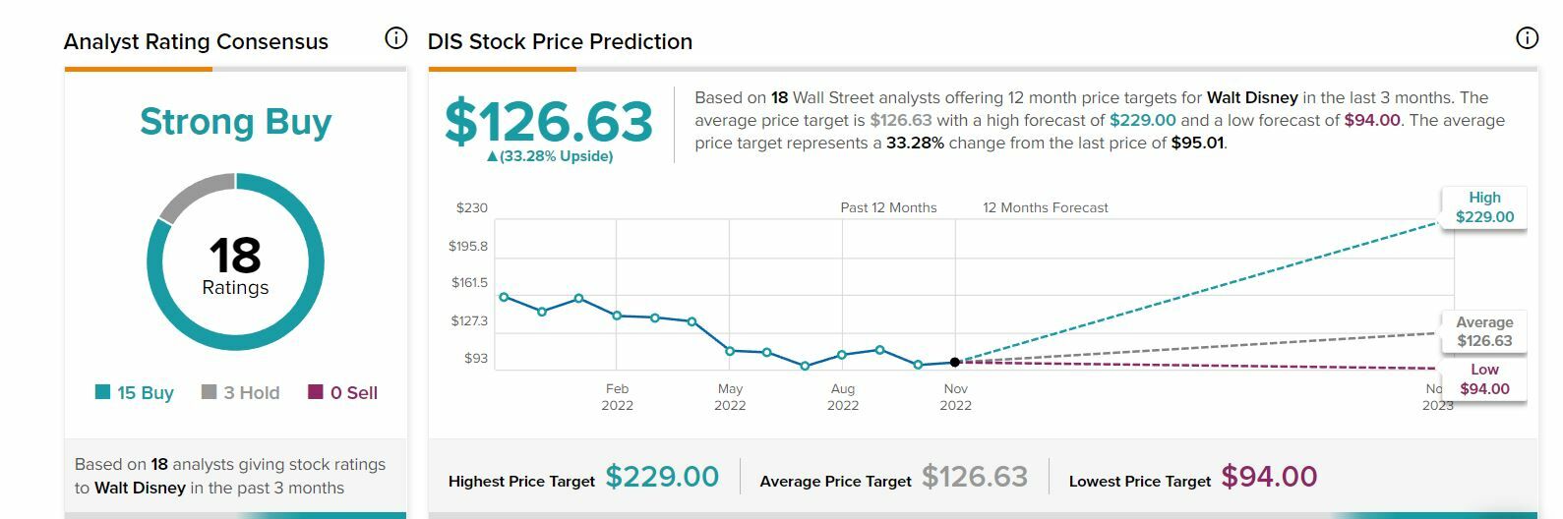Open Walt Disney link in price target description

pos(1251,97)
